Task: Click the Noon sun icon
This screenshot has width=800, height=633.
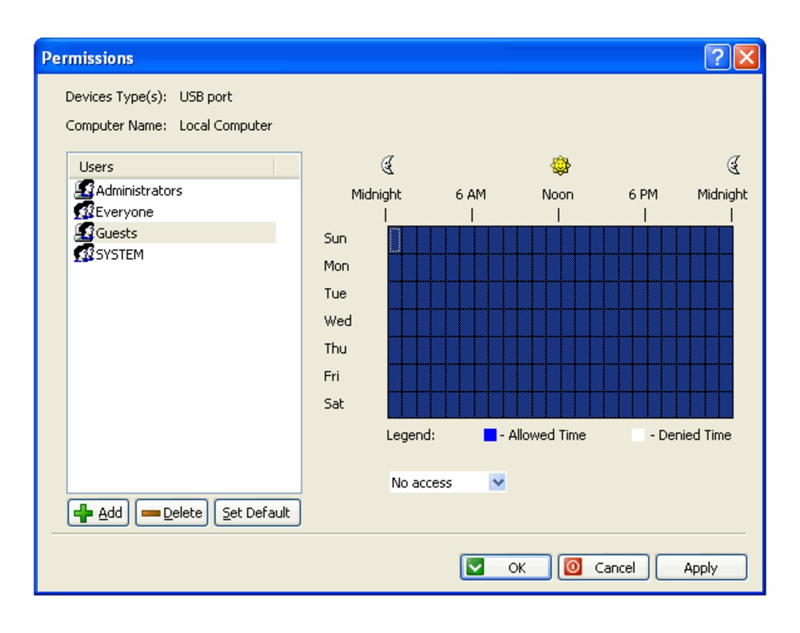Action: click(560, 165)
